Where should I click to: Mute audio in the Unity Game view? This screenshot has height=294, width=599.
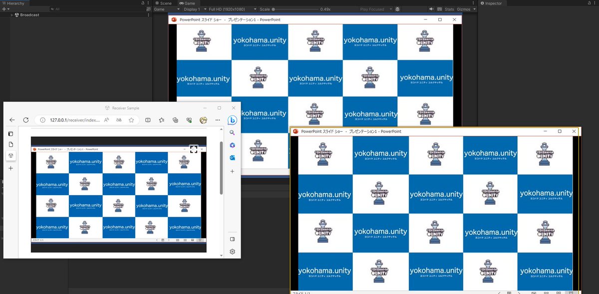point(431,8)
